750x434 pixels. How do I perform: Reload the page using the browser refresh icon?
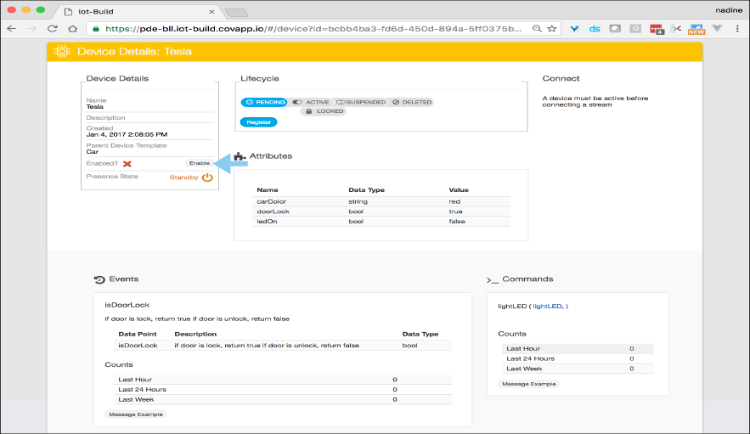[53, 28]
